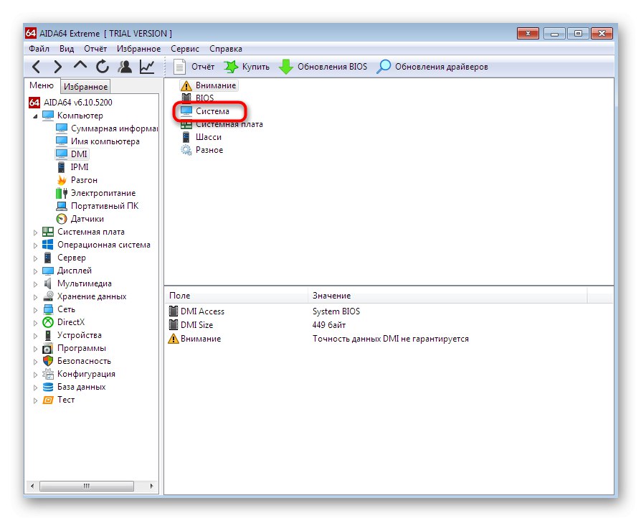Click the Тест tree icon
This screenshot has height=521, width=641.
[x=48, y=400]
